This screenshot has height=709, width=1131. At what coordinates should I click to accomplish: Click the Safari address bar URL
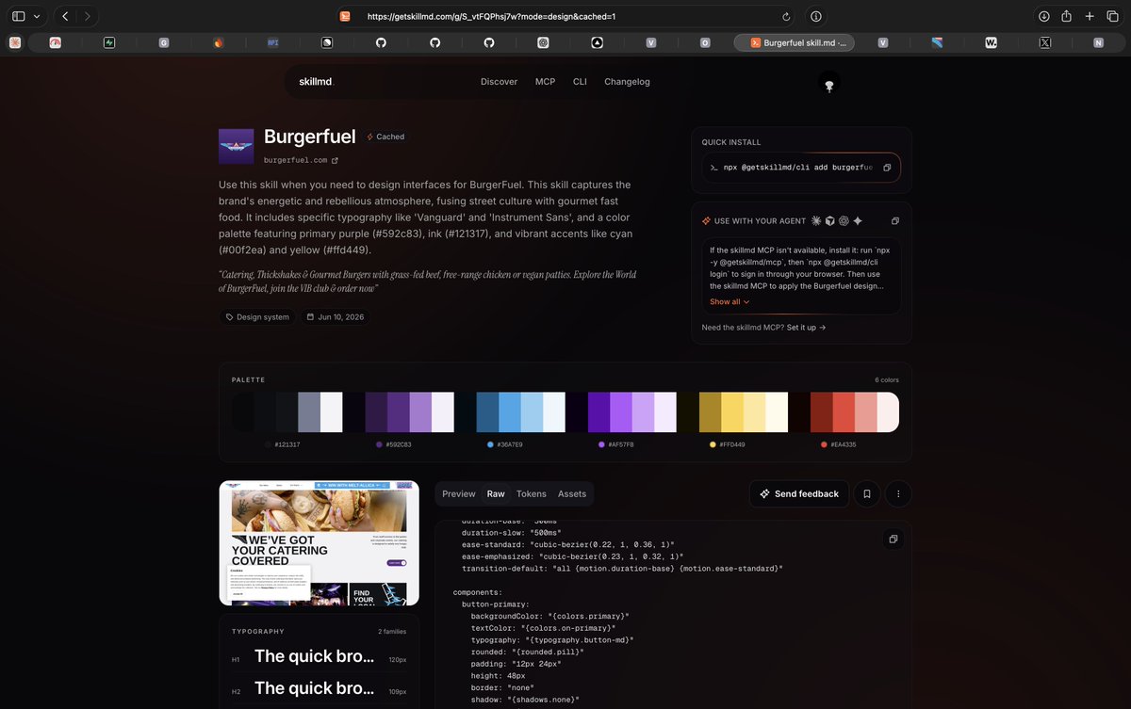[x=491, y=16]
